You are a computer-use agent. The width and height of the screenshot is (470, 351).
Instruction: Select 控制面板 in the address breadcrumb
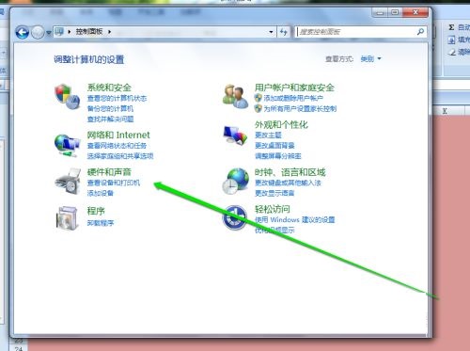click(89, 31)
